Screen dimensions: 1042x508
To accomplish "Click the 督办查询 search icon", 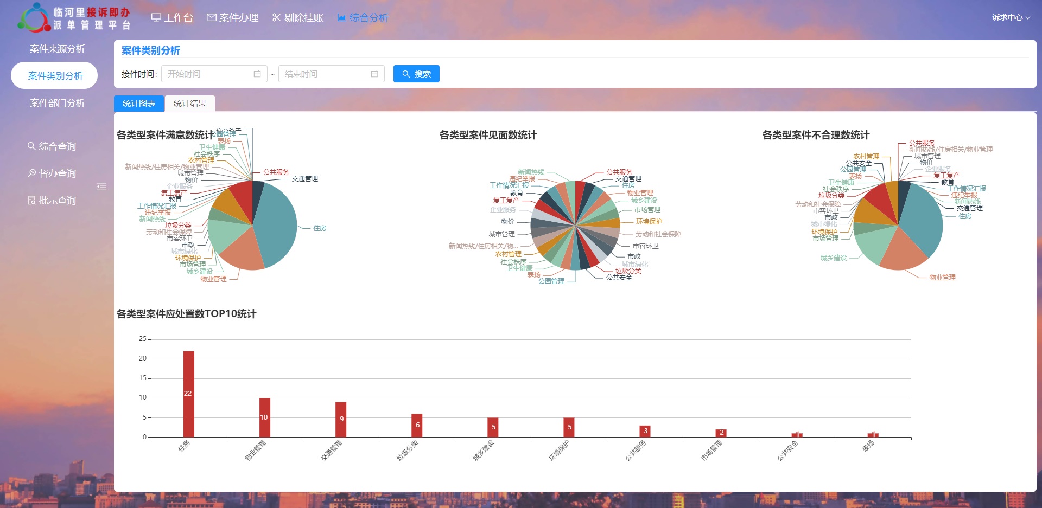I will pos(31,173).
